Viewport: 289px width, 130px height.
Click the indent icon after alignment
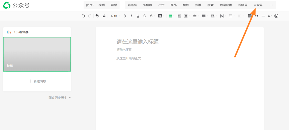pos(179,16)
